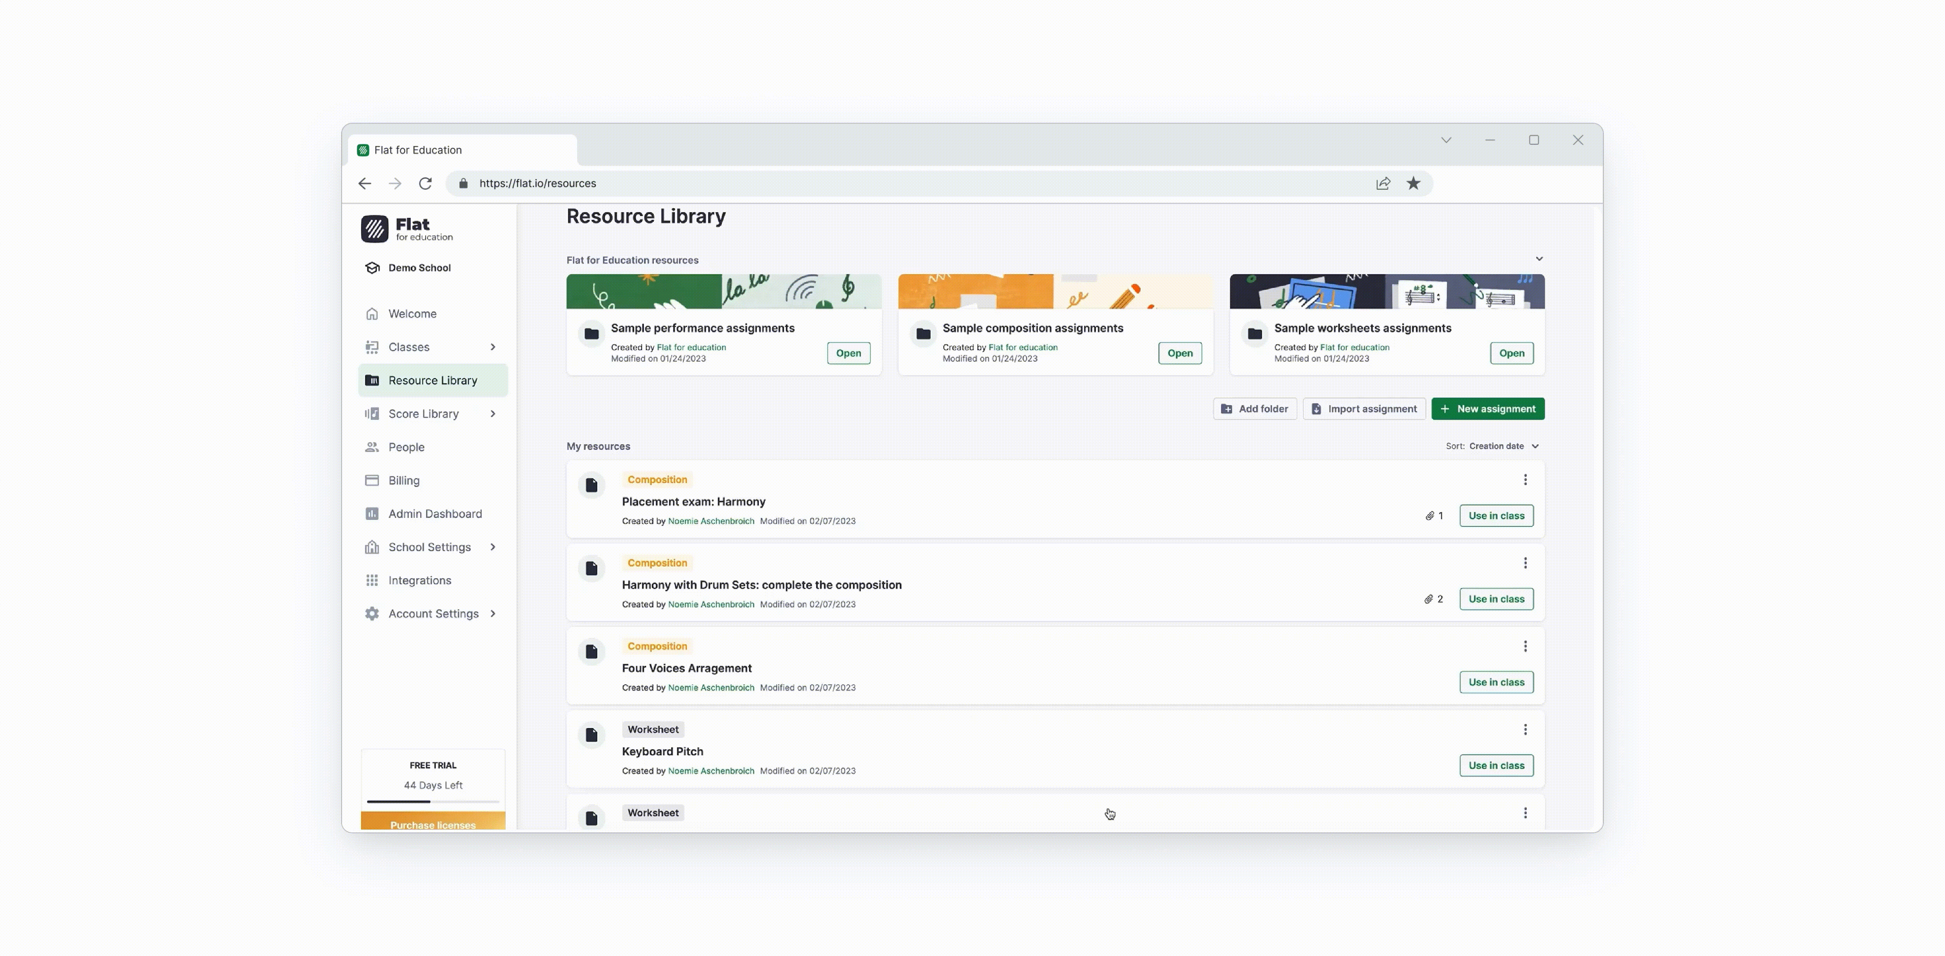The image size is (1945, 956).
Task: Open Sample composition assignments folder
Action: 1180,353
